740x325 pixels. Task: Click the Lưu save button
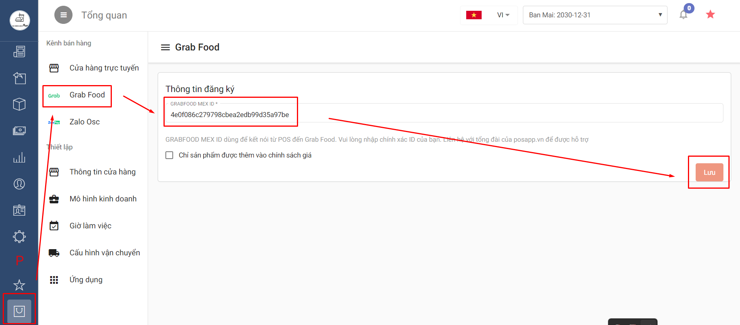tap(709, 173)
